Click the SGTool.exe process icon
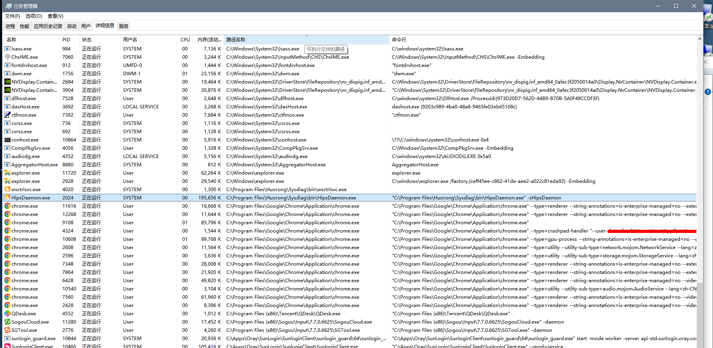The height and width of the screenshot is (348, 713). (7, 330)
